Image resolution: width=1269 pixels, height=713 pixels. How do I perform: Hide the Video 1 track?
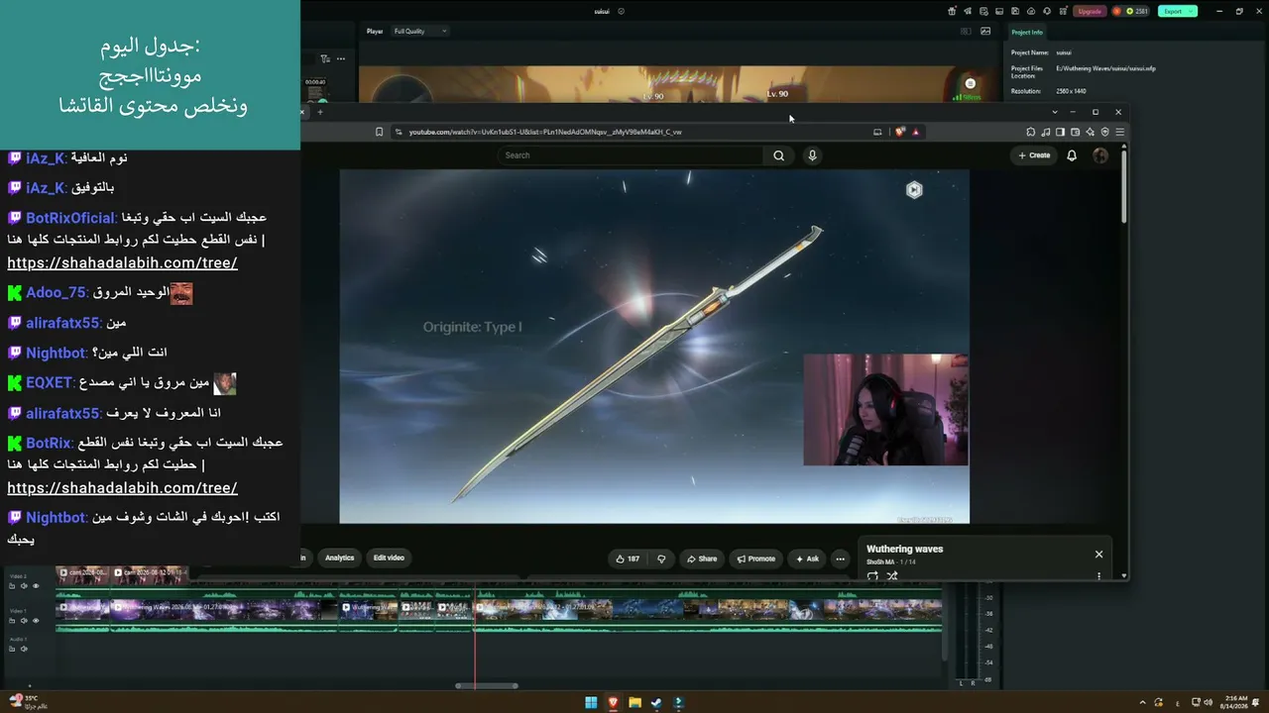click(36, 621)
